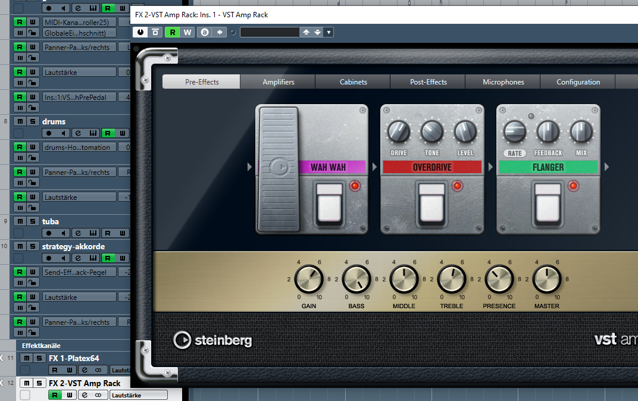
Task: Mute automation for the MIDI-Kana...roller25) row
Action: (x=20, y=33)
